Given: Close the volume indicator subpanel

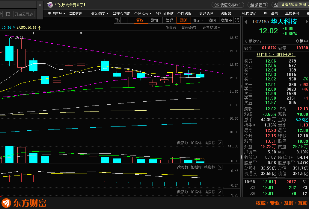Looking at the screenshot, I should point(220,143).
